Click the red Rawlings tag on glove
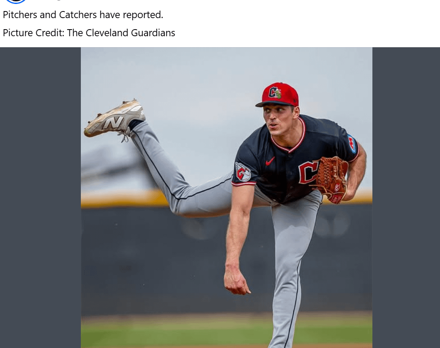Viewport: 440px width, 348px height. click(336, 199)
